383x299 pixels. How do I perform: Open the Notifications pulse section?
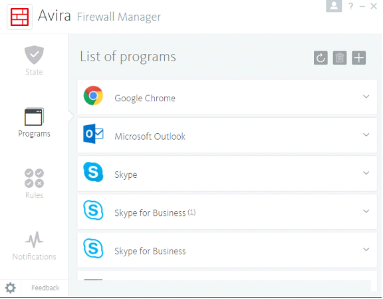click(34, 240)
